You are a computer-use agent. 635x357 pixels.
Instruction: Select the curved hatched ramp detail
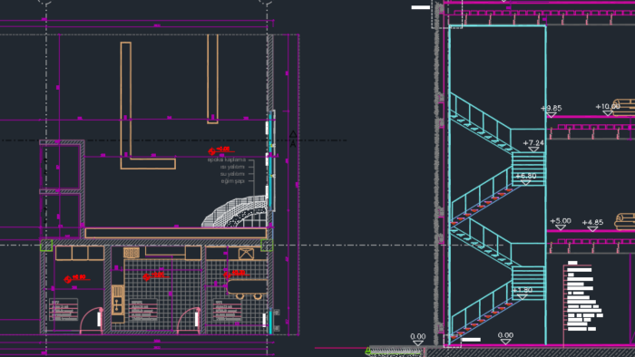click(x=235, y=211)
